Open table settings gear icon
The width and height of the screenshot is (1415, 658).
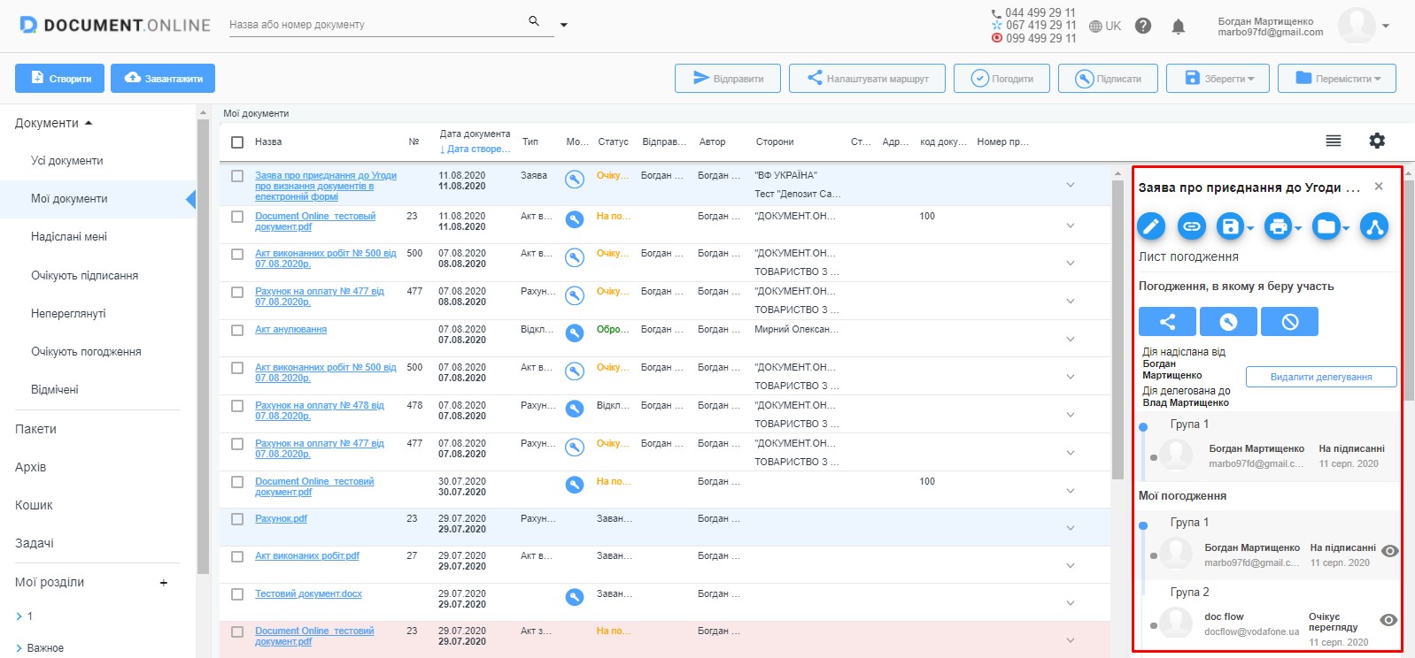1377,141
